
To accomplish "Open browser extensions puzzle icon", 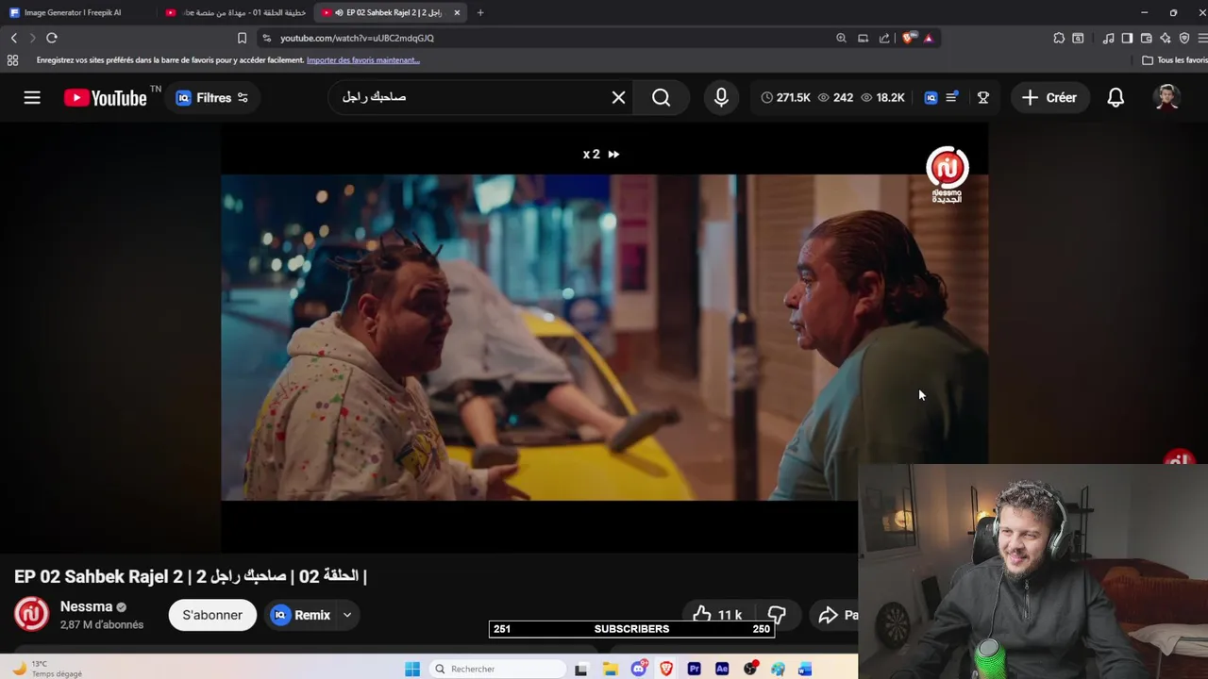I will coord(1059,38).
